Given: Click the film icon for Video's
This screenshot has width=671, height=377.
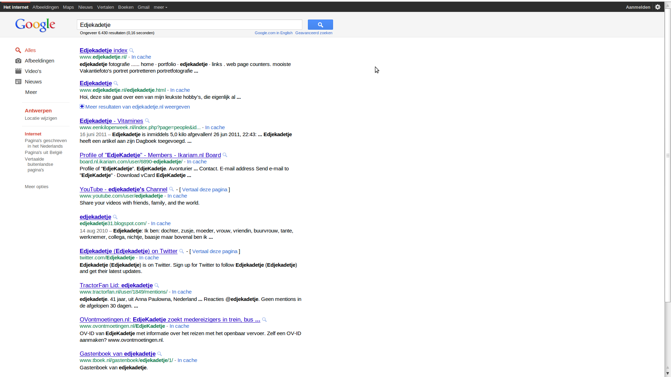Looking at the screenshot, I should pyautogui.click(x=18, y=71).
